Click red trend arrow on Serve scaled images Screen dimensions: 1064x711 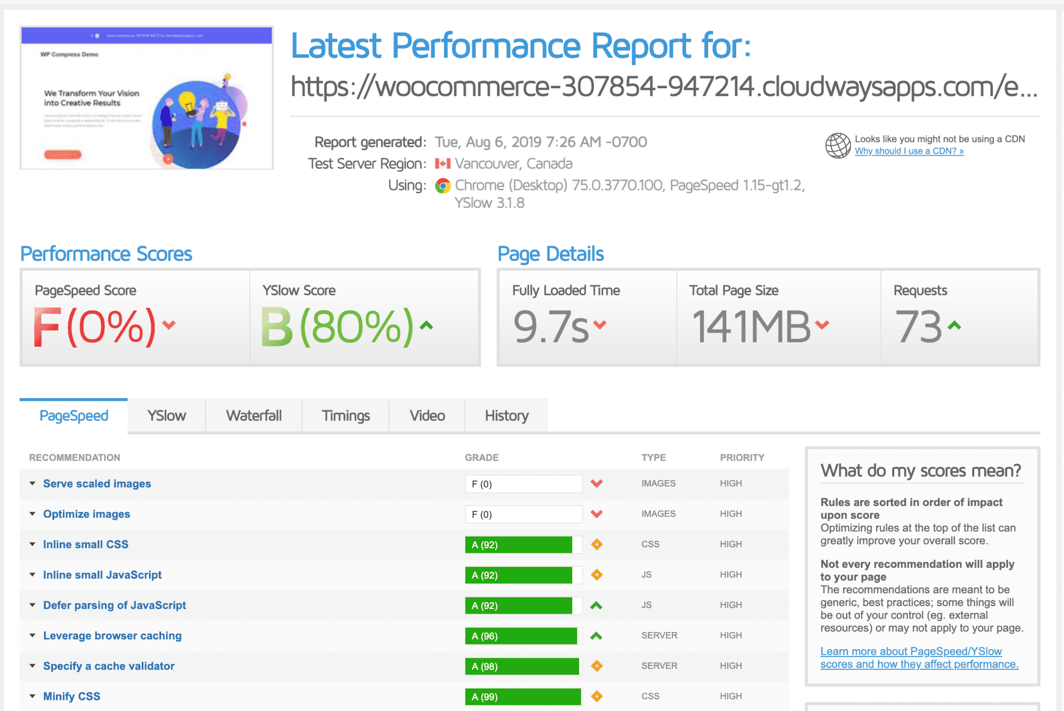pos(596,484)
